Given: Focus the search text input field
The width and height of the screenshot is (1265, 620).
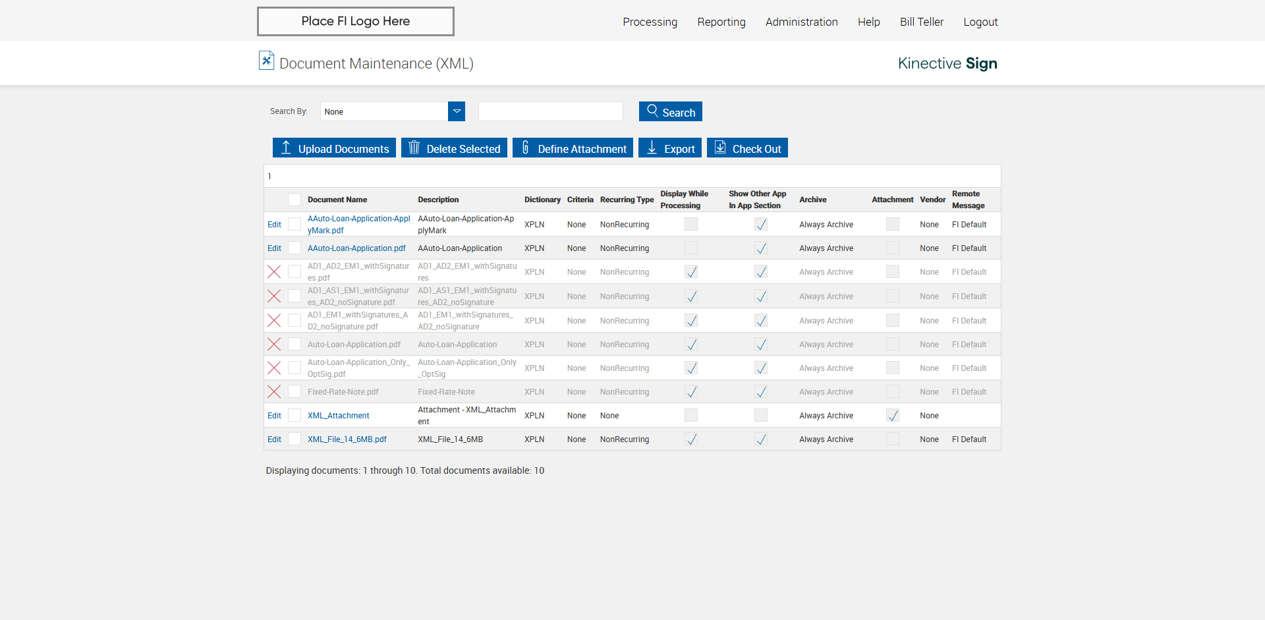Looking at the screenshot, I should coord(551,111).
